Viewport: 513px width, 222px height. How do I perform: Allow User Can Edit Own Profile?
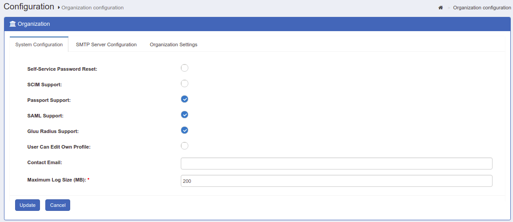click(185, 146)
